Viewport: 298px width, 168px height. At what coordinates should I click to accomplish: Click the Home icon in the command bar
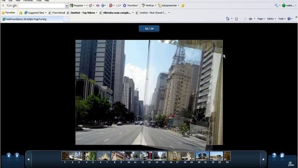(x=228, y=19)
